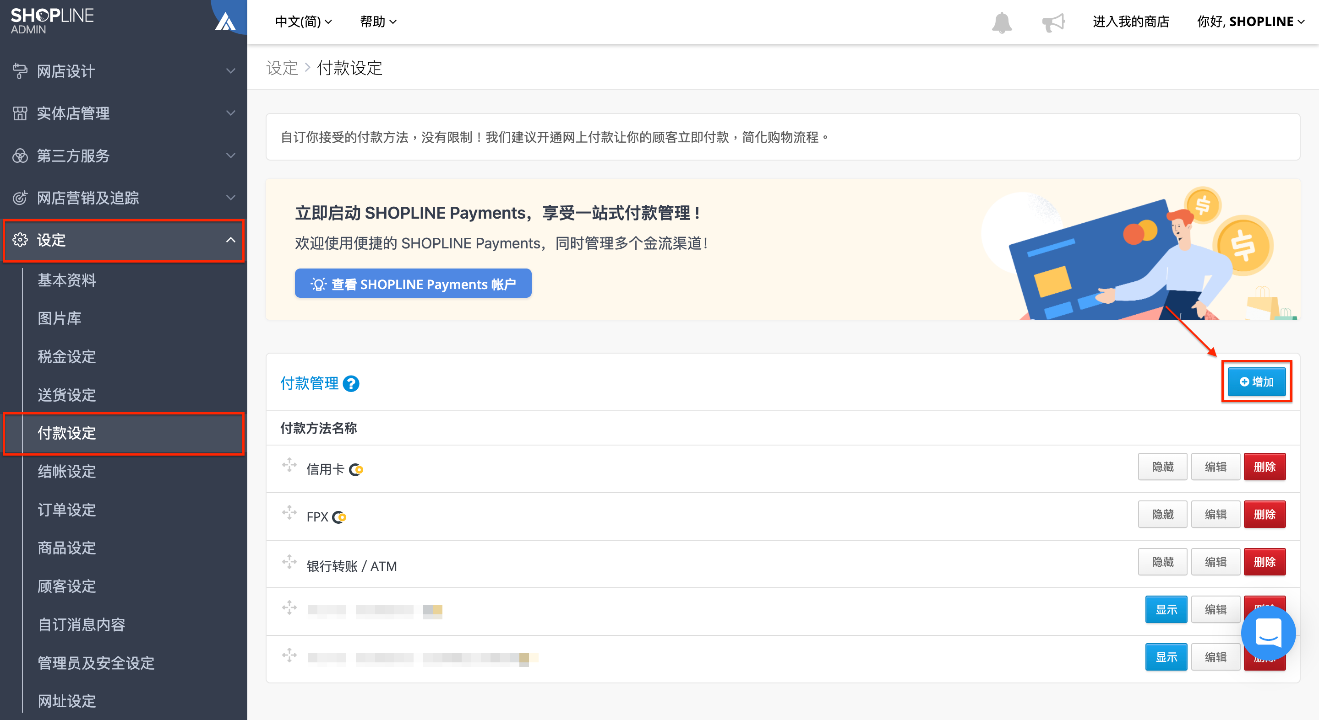The image size is (1319, 720).
Task: Click the drag handle for FPX row
Action: 289,513
